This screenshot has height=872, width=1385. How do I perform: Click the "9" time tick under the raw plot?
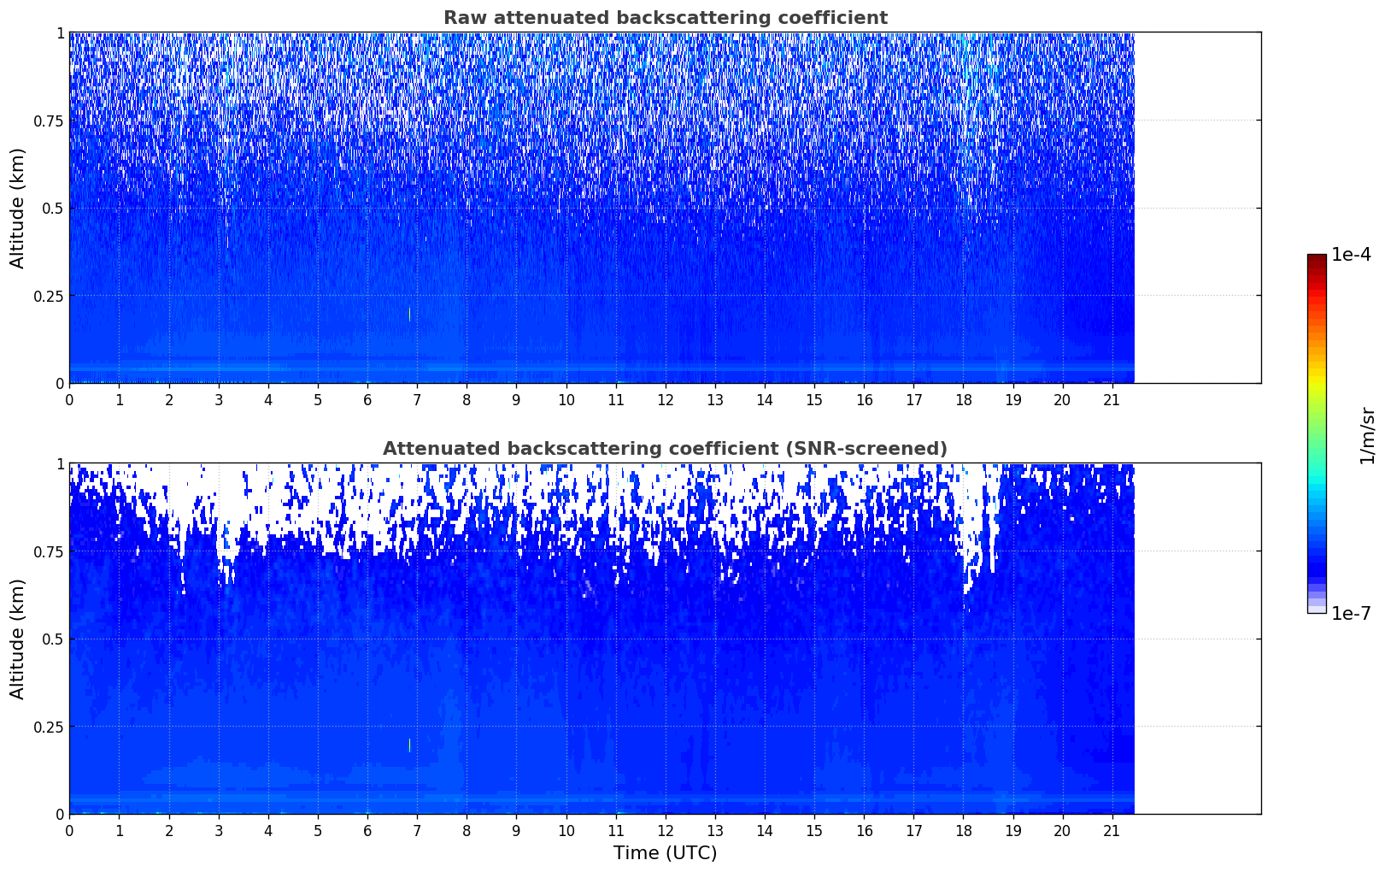[x=516, y=399]
